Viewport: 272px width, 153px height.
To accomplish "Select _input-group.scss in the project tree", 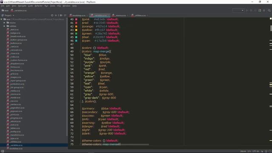I will click(16, 81).
